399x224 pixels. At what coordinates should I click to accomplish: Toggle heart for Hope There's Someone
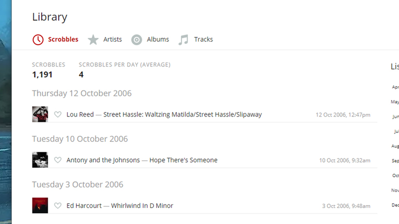58,160
